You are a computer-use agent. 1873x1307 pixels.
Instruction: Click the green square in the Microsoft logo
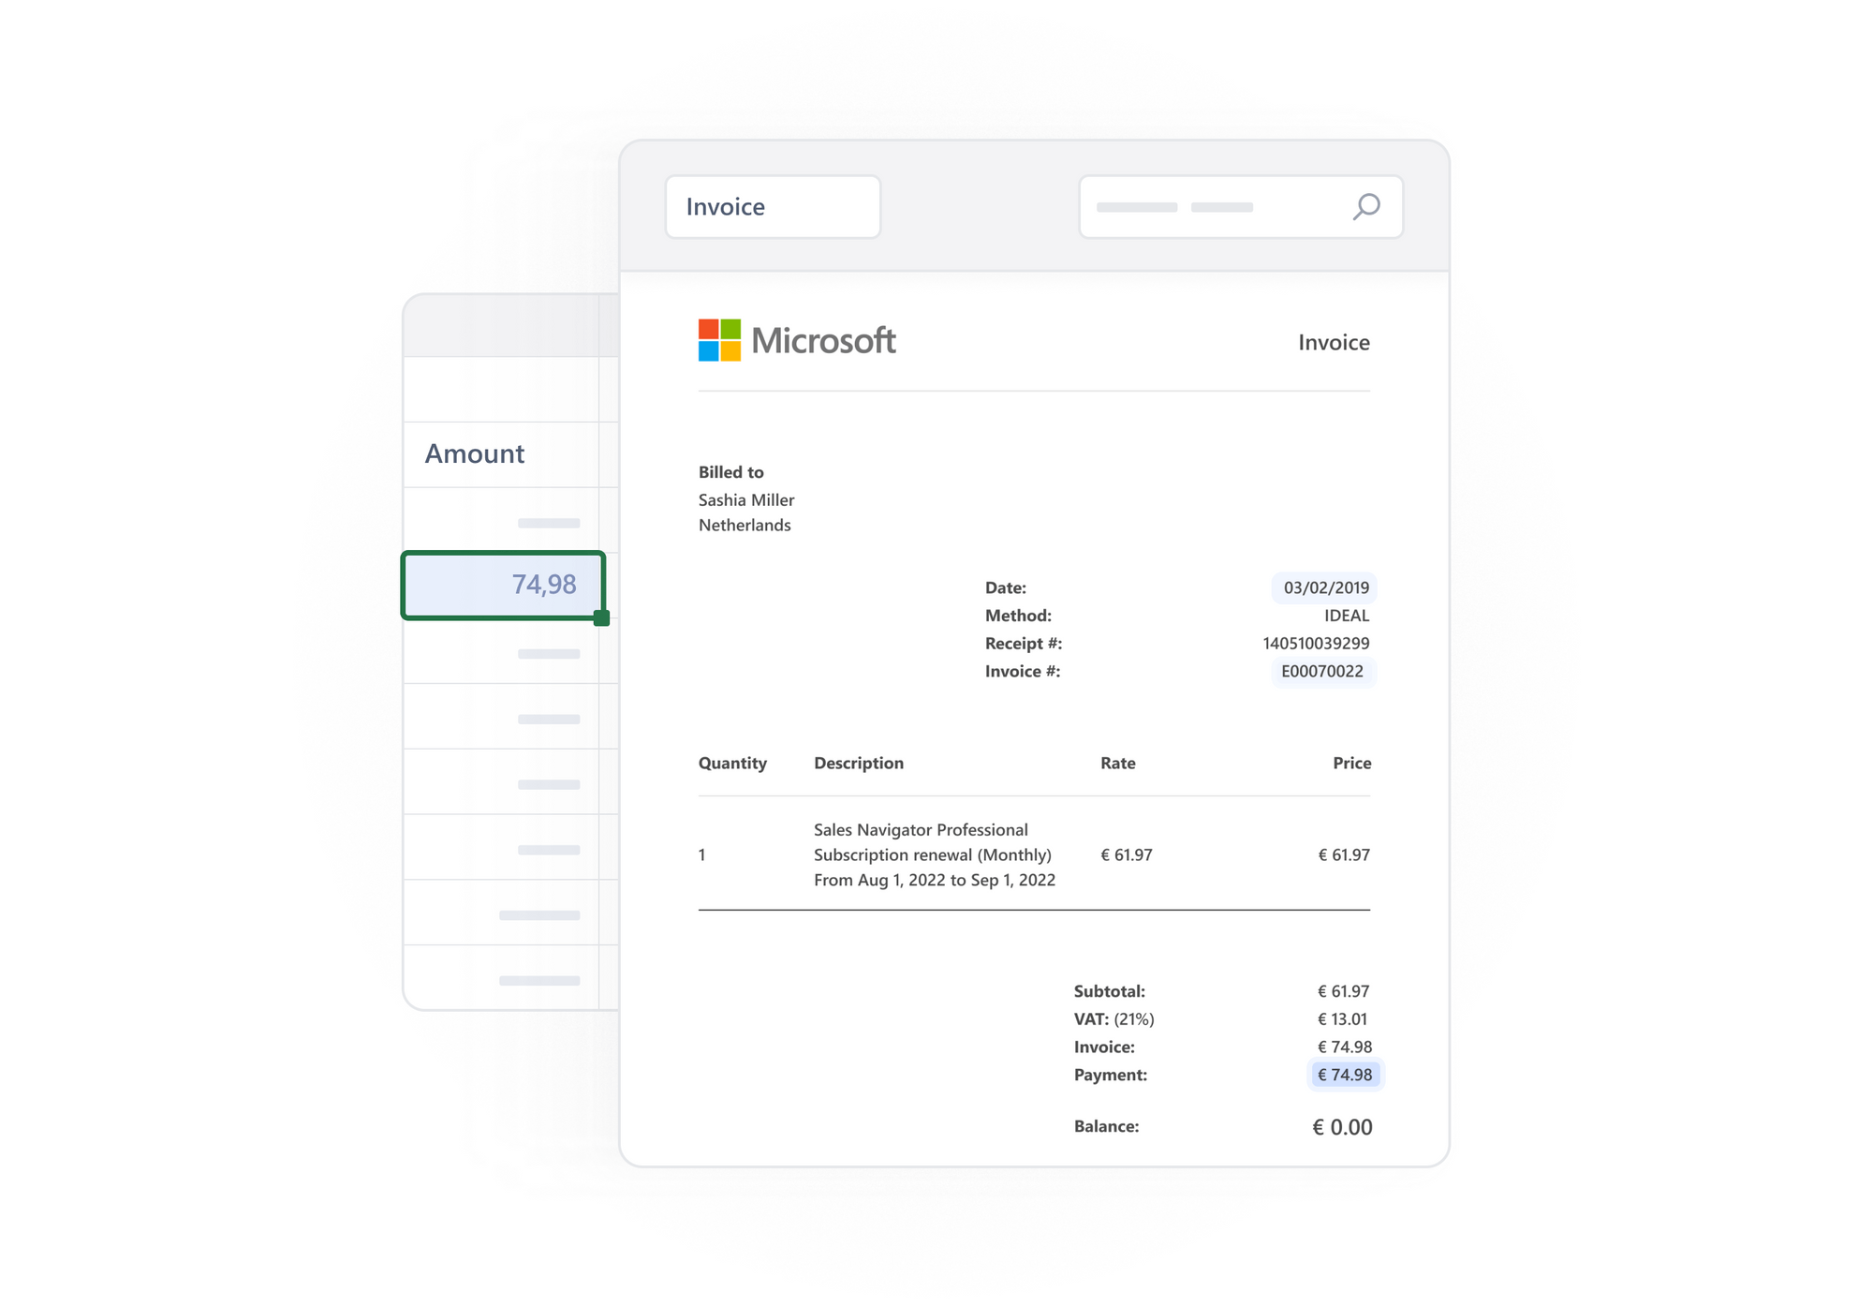729,330
